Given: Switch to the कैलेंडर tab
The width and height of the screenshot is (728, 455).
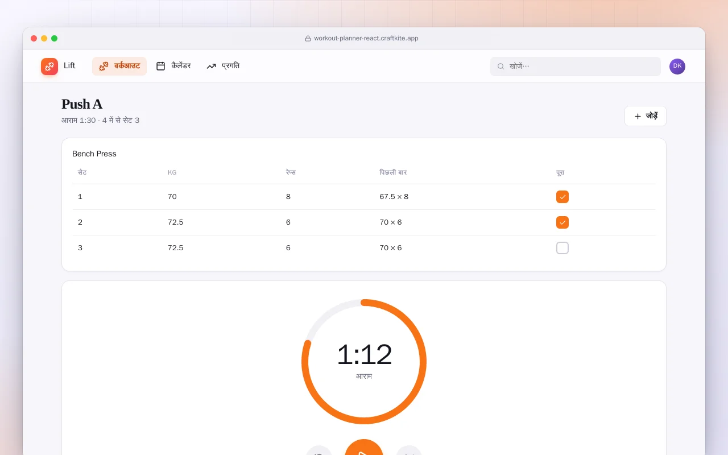Looking at the screenshot, I should 173,66.
